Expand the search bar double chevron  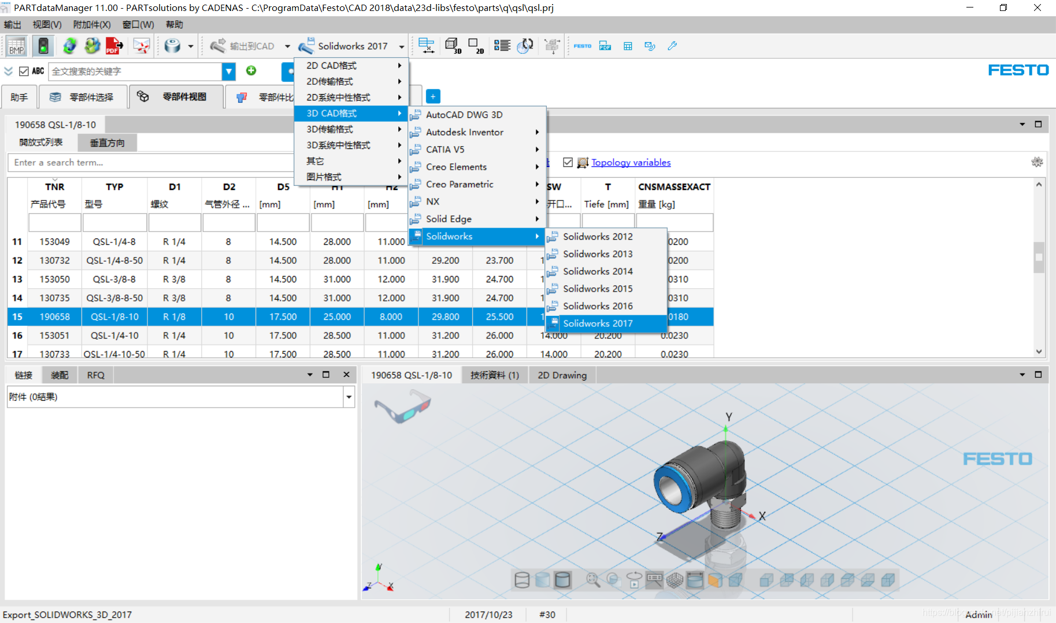click(x=8, y=71)
